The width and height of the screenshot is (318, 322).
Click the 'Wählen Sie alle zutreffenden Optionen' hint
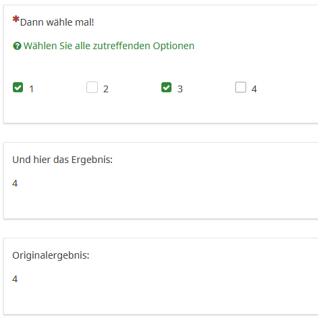tap(109, 46)
